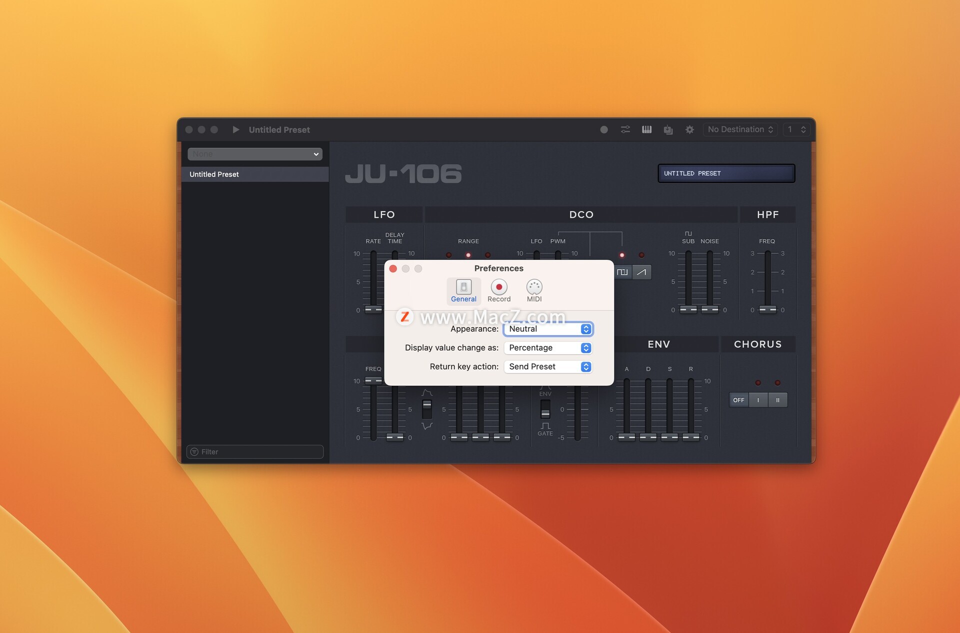
Task: Click the round record icon in toolbar
Action: coord(604,130)
